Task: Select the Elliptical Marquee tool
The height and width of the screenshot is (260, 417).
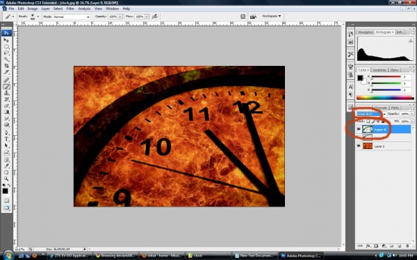Action: 6,46
